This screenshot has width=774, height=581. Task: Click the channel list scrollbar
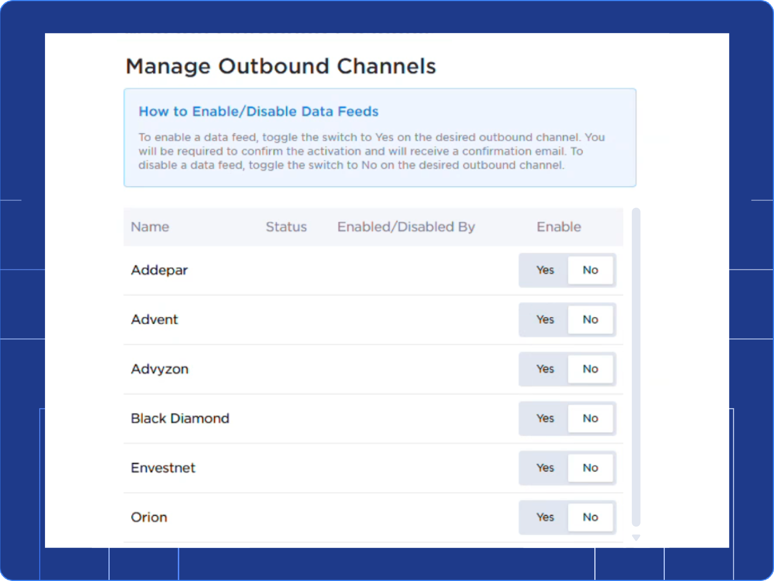(x=635, y=363)
